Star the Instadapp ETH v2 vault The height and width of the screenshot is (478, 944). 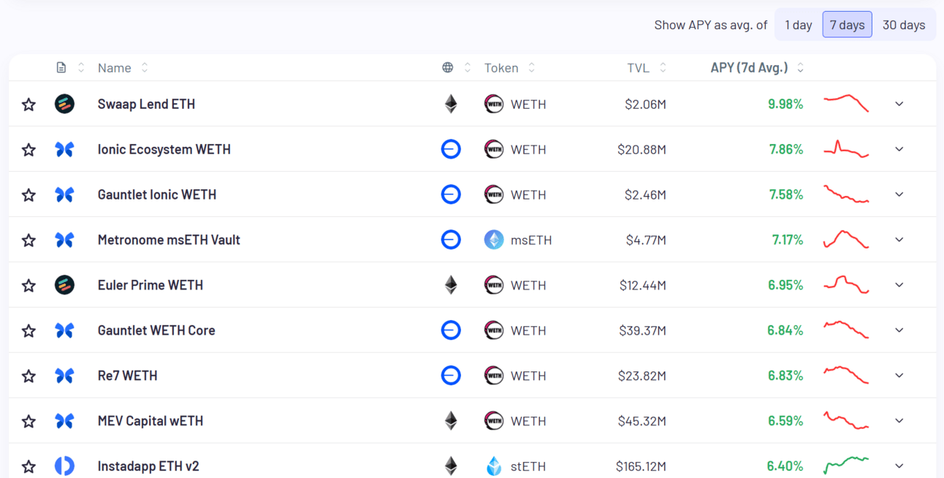28,466
